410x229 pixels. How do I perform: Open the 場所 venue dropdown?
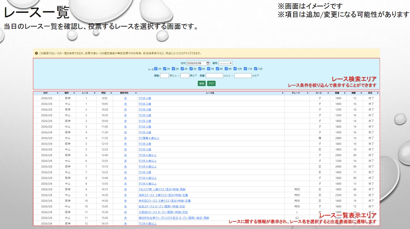click(x=225, y=63)
